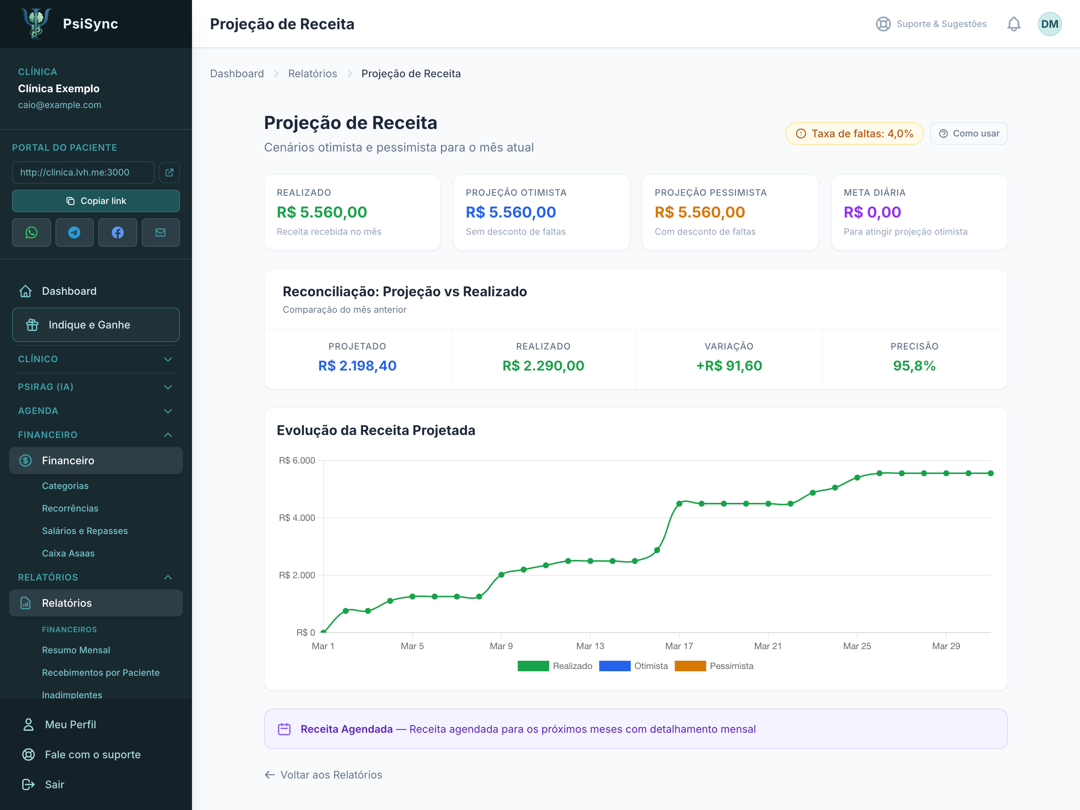Open Recorrências submenu item
Screen dimensions: 1080x810
click(x=70, y=508)
